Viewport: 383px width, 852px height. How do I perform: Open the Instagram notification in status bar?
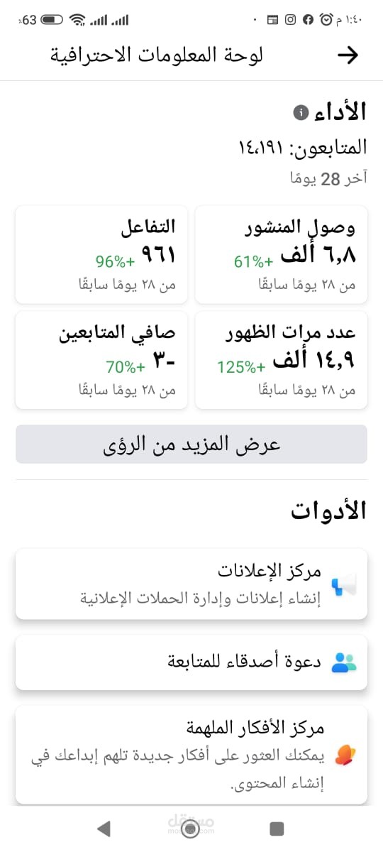point(290,20)
